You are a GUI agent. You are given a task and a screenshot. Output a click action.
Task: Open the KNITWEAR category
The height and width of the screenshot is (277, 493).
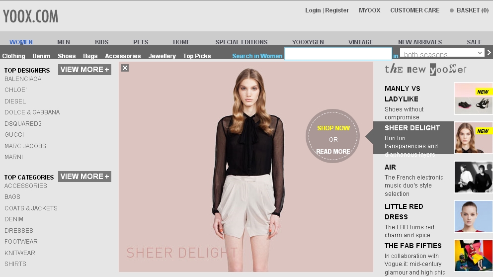[x=19, y=253]
